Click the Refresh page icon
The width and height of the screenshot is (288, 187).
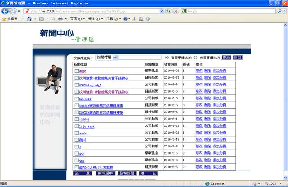(168, 11)
